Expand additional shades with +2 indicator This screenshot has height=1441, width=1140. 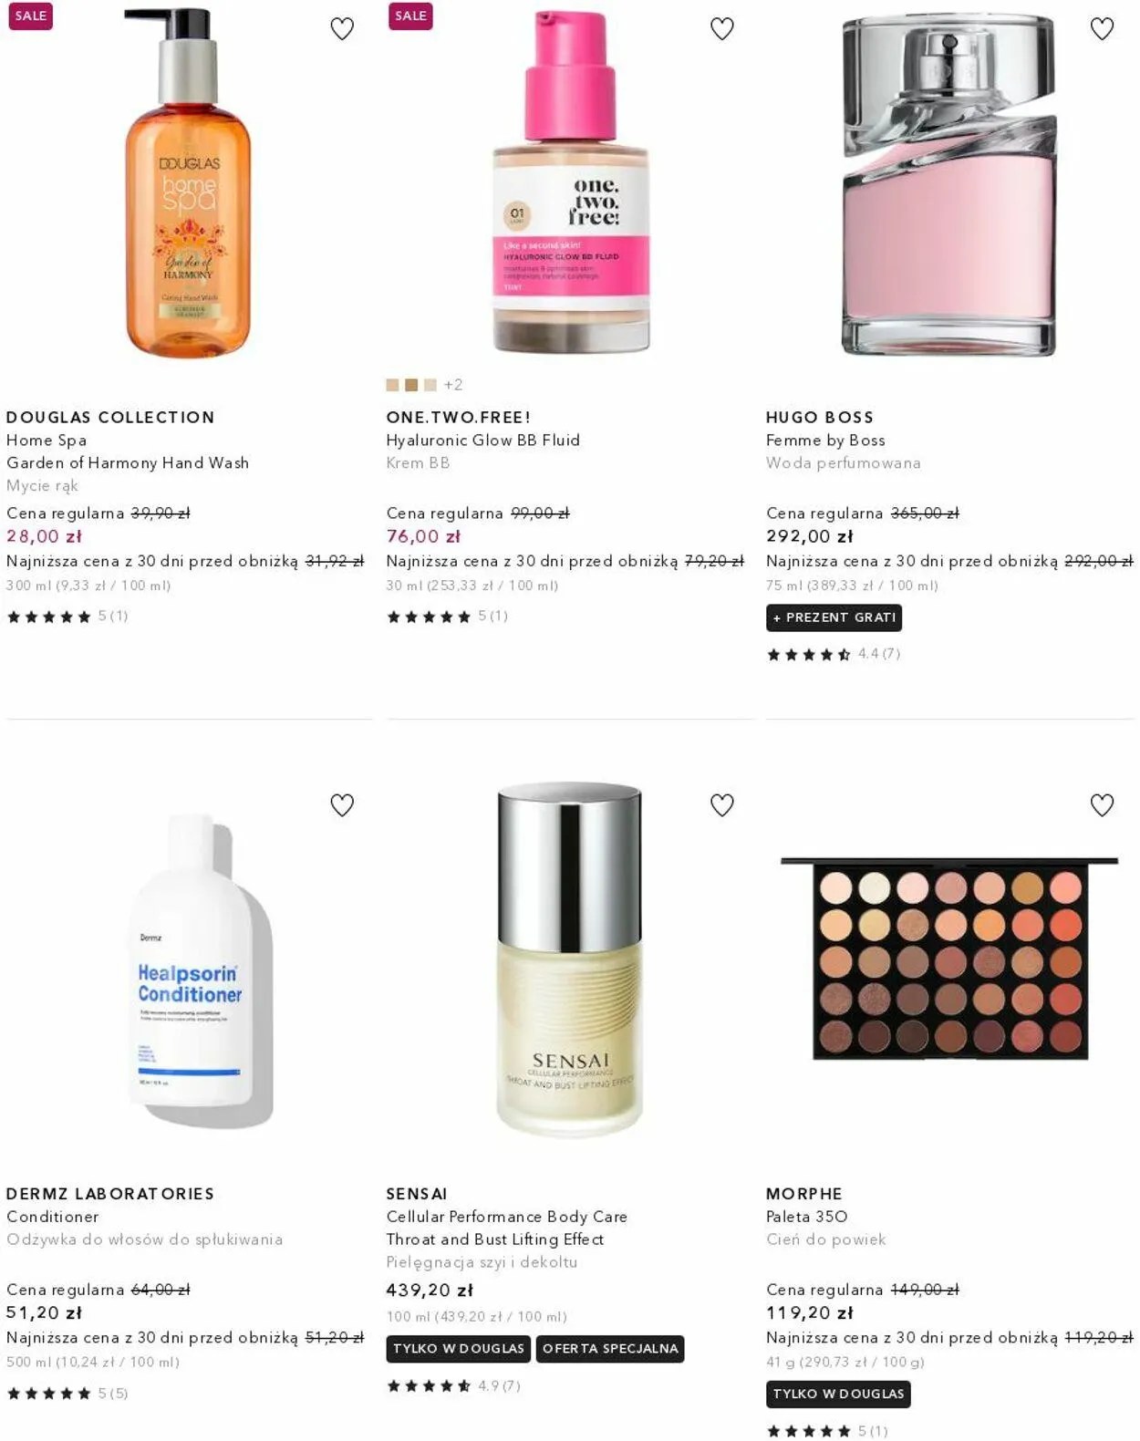453,385
